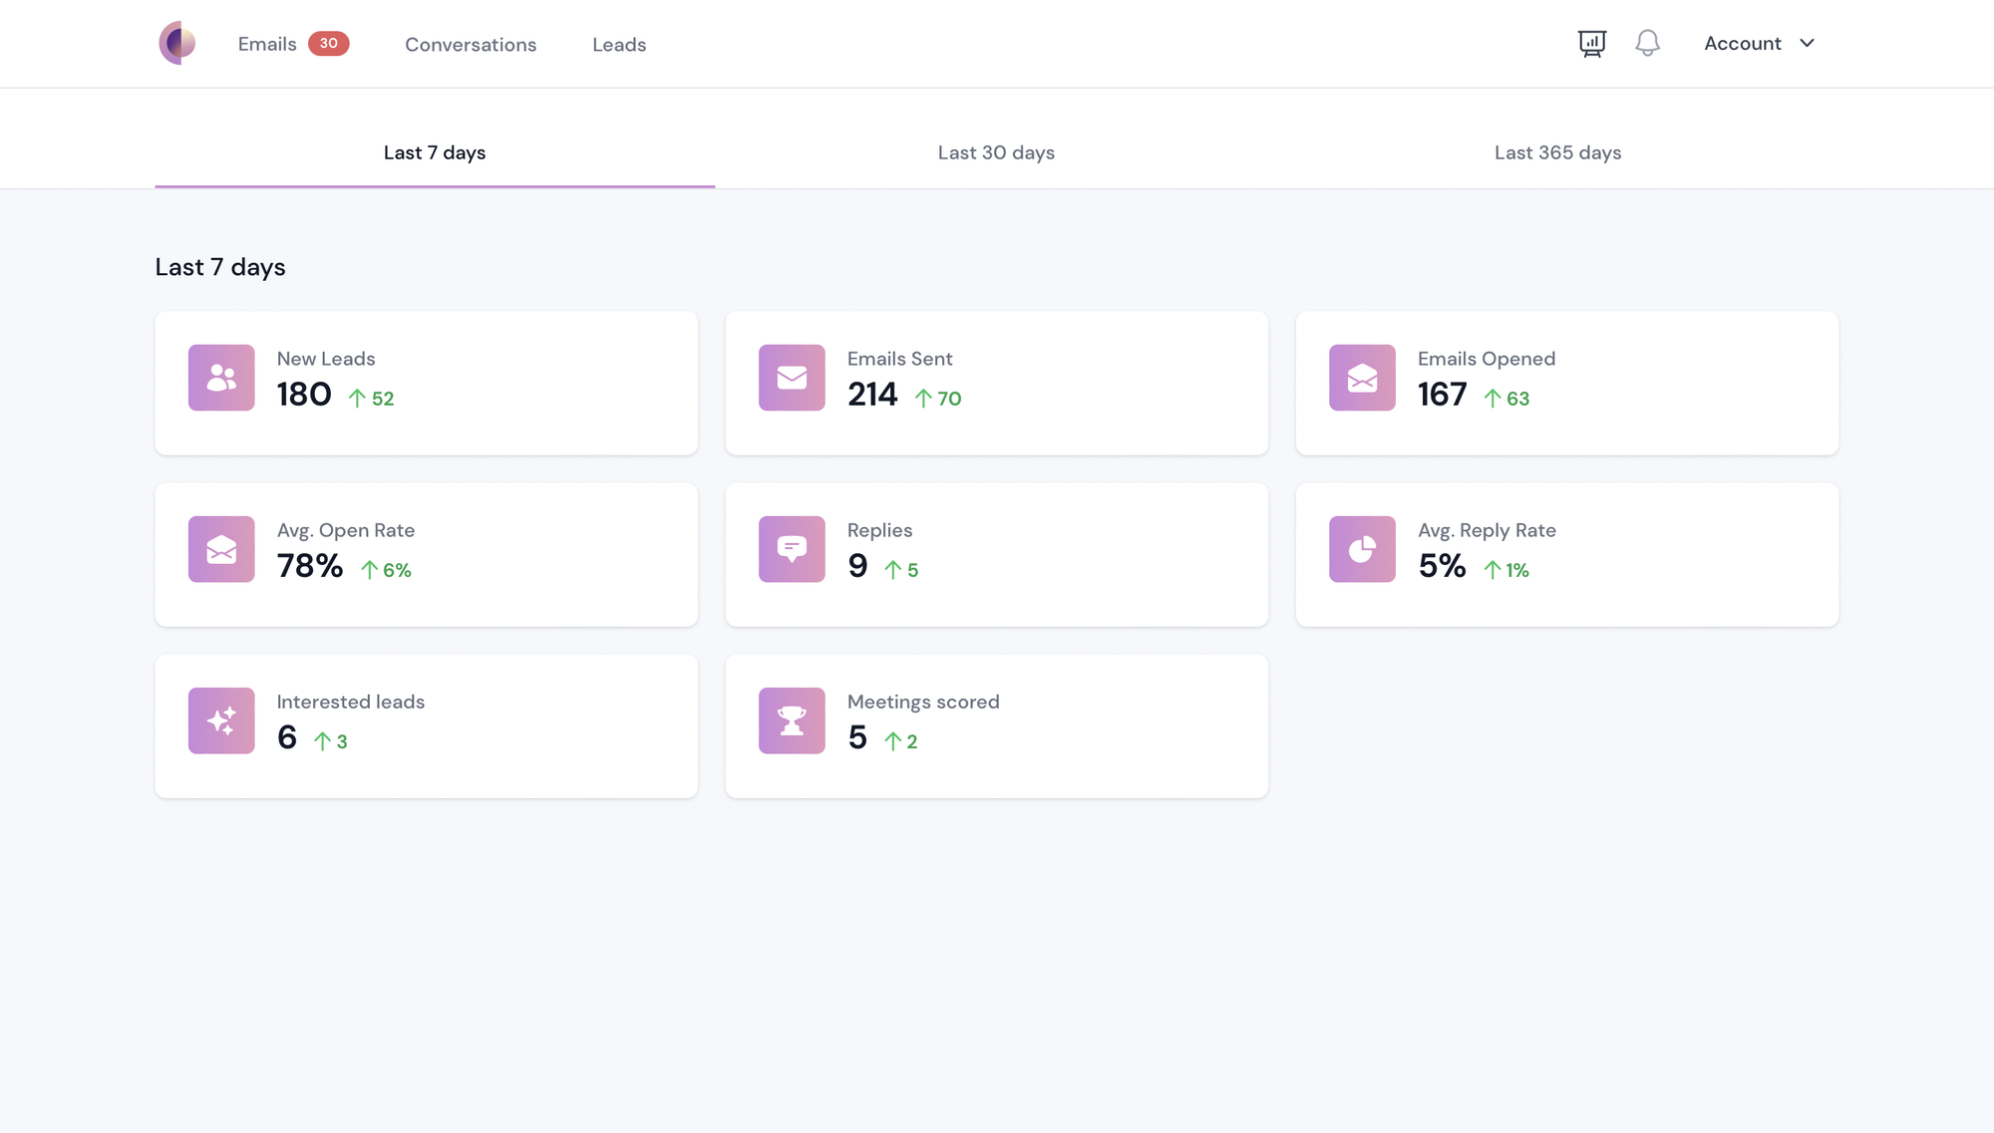Toggle the Last 7 days view
Screen dimensions: 1994x1133
434,151
